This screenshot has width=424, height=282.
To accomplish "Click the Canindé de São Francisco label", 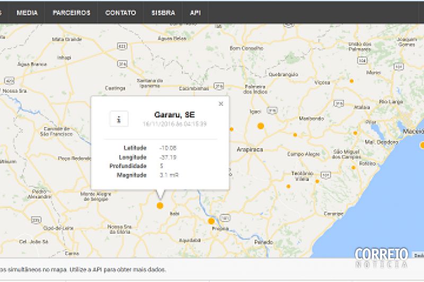I will [56, 131].
